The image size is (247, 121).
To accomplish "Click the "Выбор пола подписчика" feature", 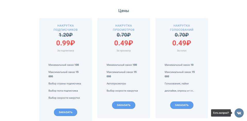I will pyautogui.click(x=63, y=91).
